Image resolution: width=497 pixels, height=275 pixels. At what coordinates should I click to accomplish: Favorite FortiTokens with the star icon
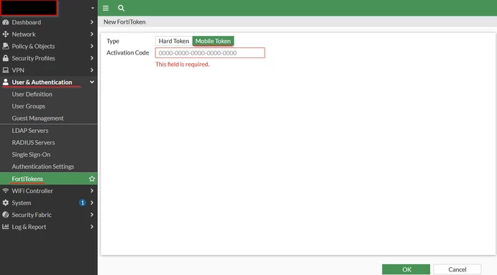92,179
